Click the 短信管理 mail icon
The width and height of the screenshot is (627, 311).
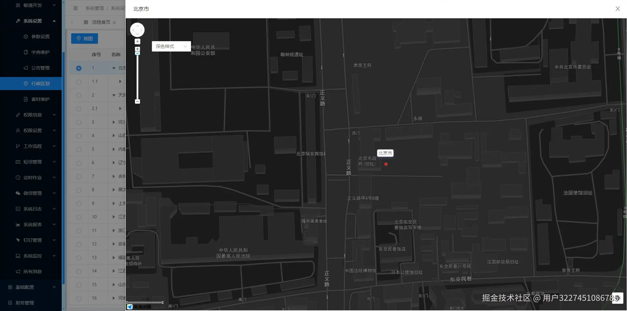point(18,162)
